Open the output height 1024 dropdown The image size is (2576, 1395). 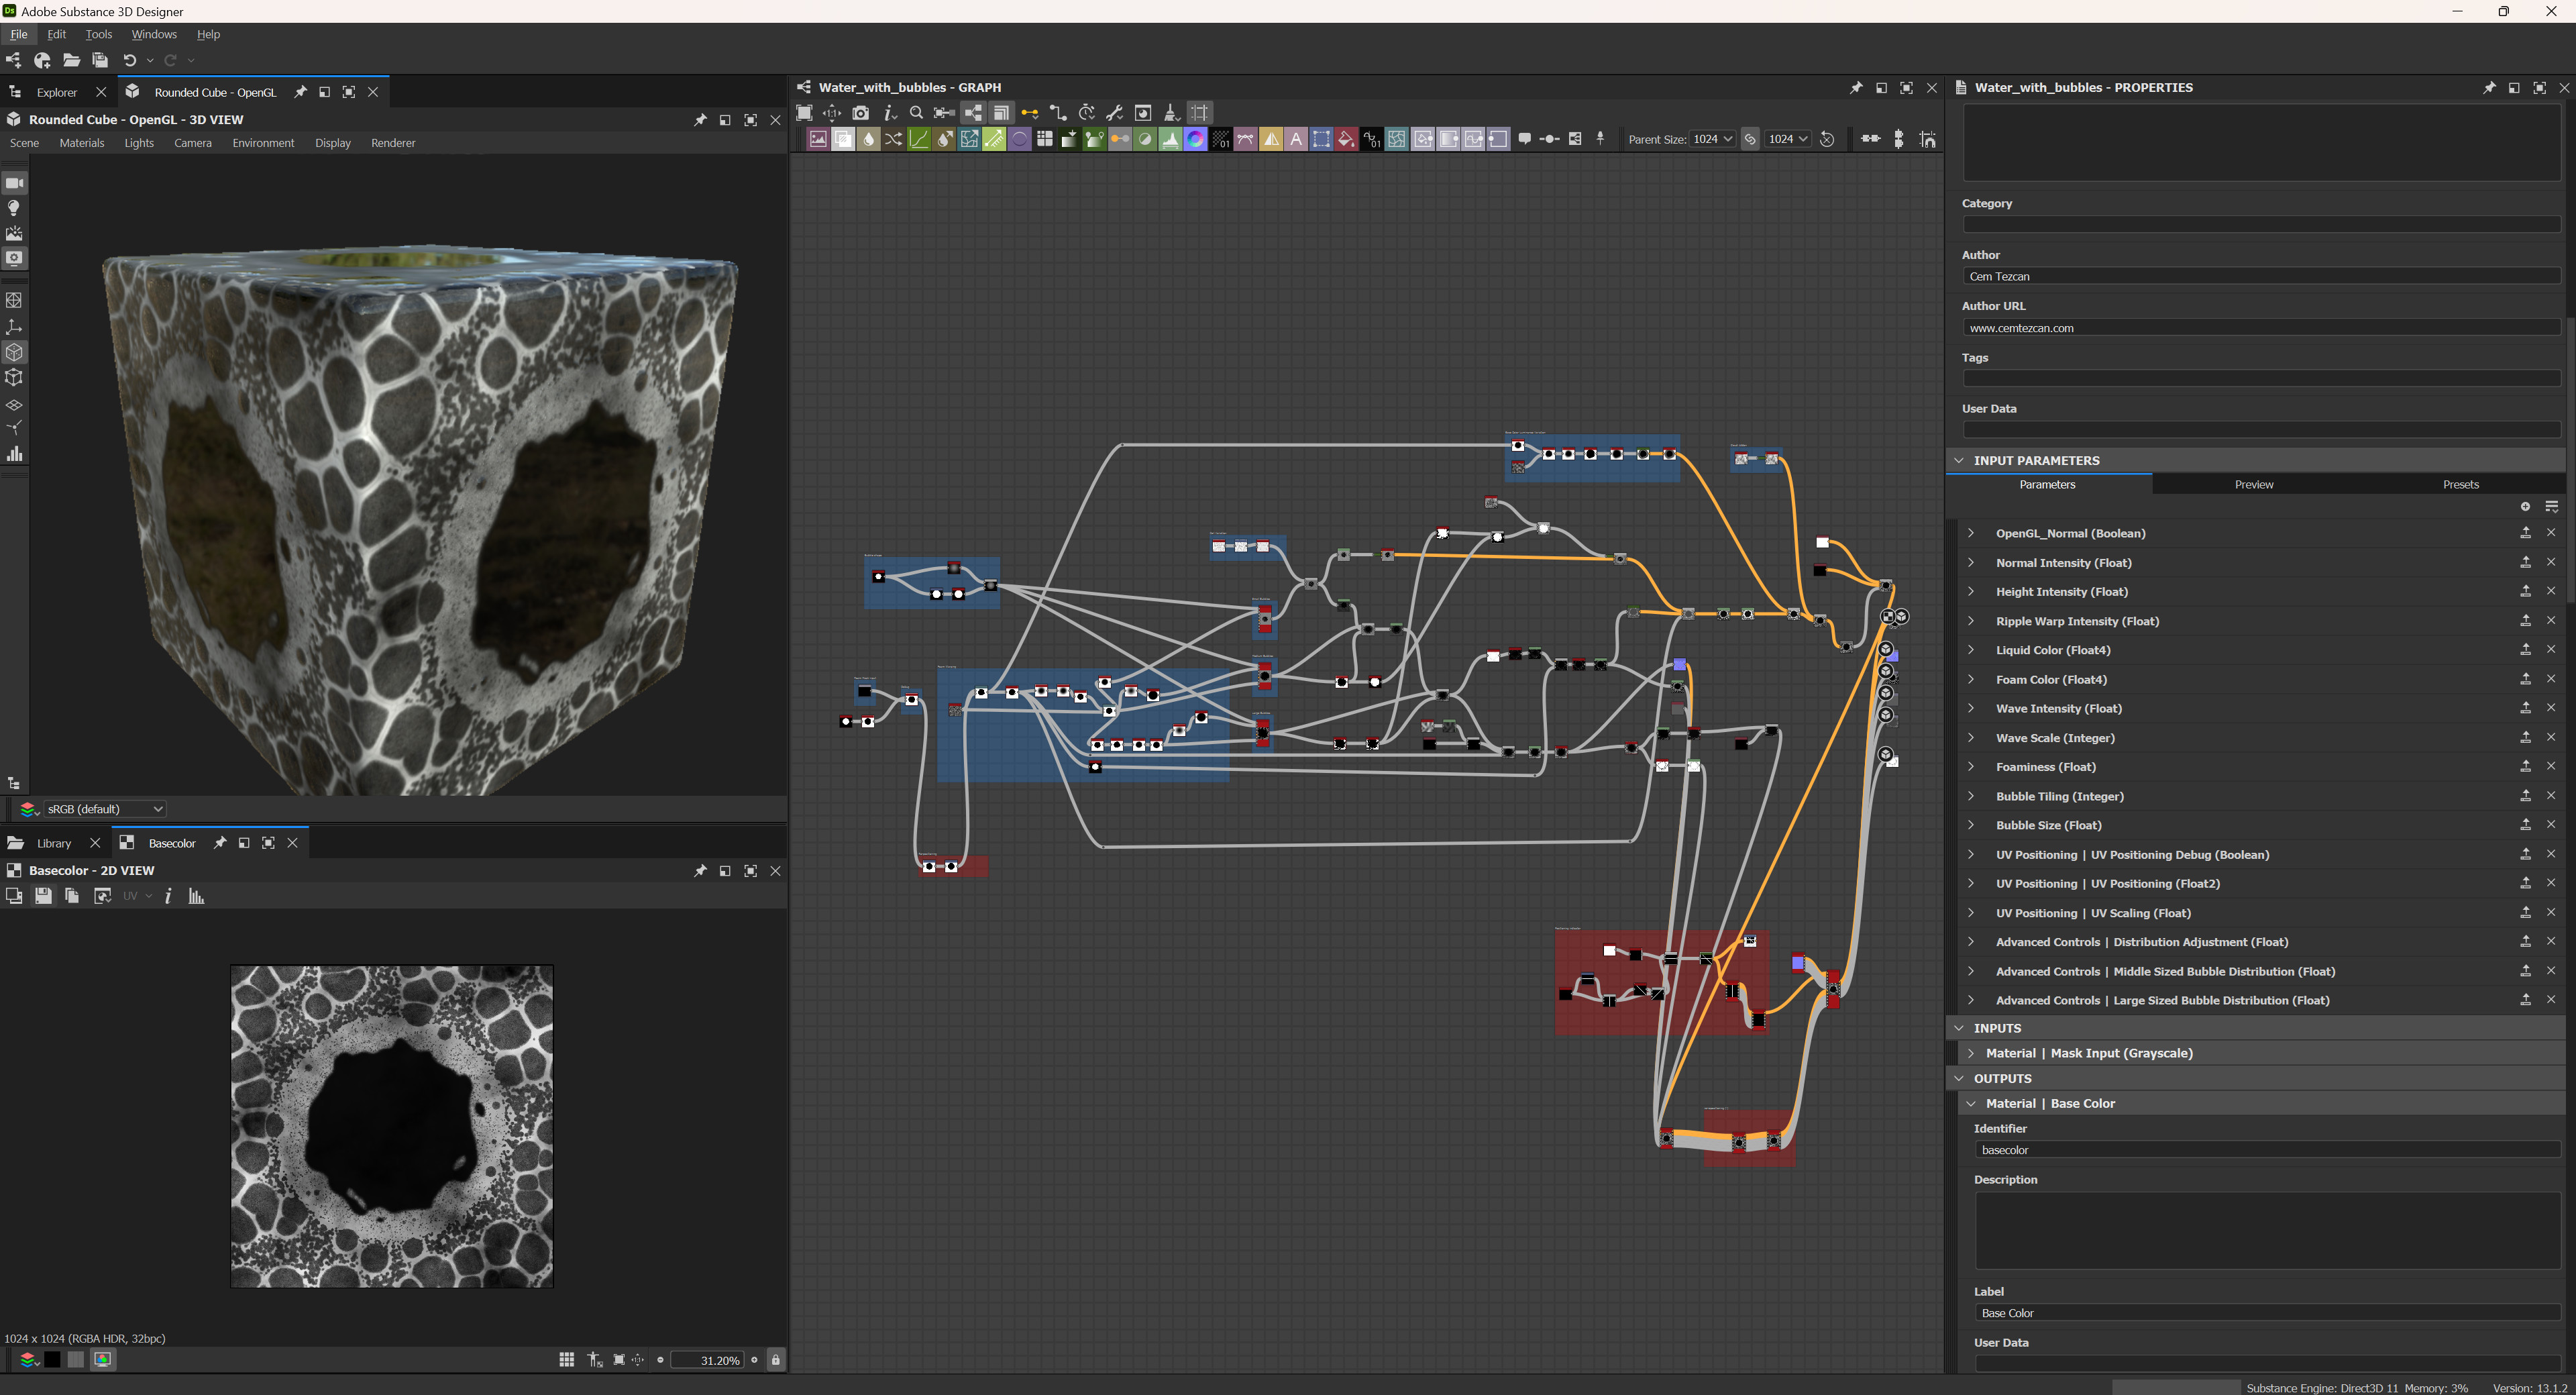[1788, 139]
